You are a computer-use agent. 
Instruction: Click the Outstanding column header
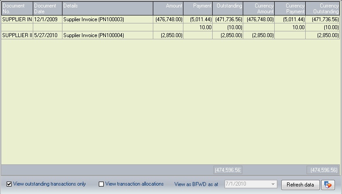click(228, 8)
